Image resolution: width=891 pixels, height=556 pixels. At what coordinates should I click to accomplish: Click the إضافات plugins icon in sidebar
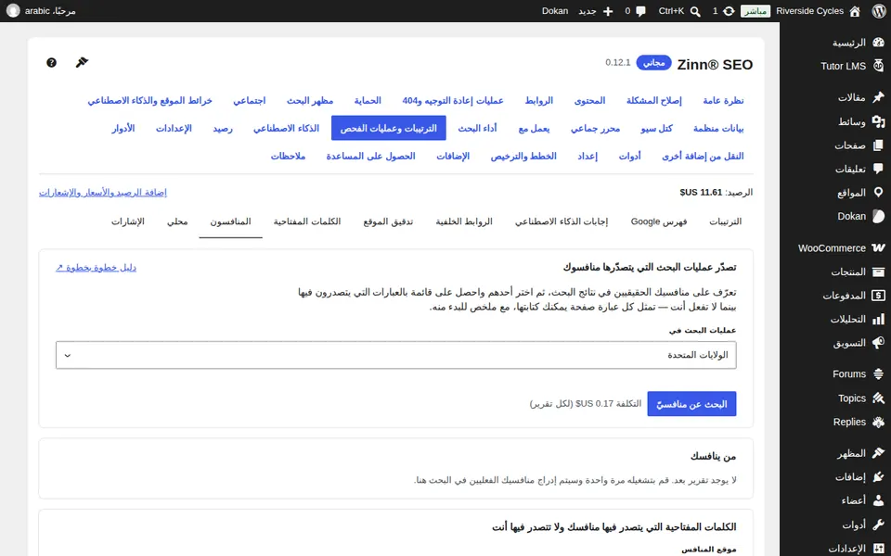click(x=878, y=477)
